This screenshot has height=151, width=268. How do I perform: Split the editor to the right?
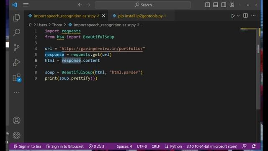point(245,16)
